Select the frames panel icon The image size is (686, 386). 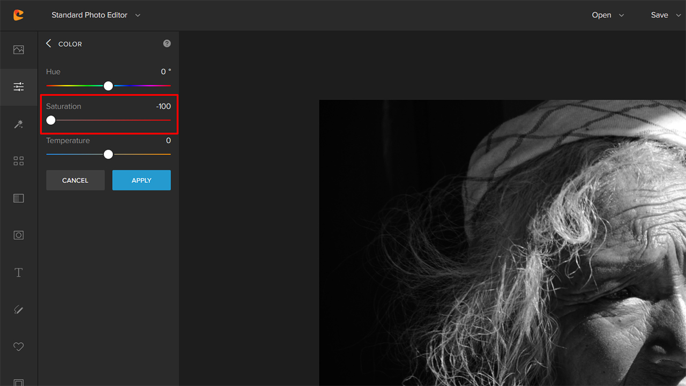(x=18, y=198)
